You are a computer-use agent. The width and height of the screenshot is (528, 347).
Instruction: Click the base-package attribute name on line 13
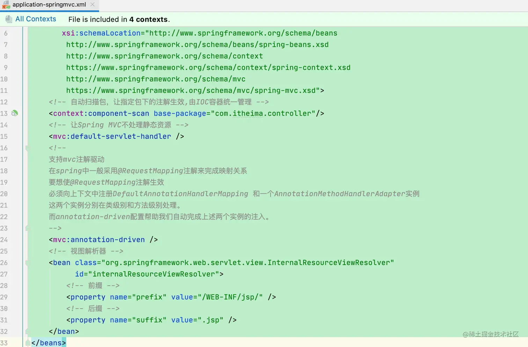tap(180, 113)
